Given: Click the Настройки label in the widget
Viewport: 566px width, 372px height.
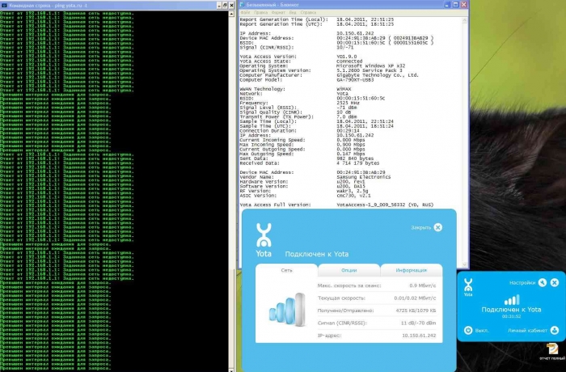Looking at the screenshot, I should coord(522,282).
